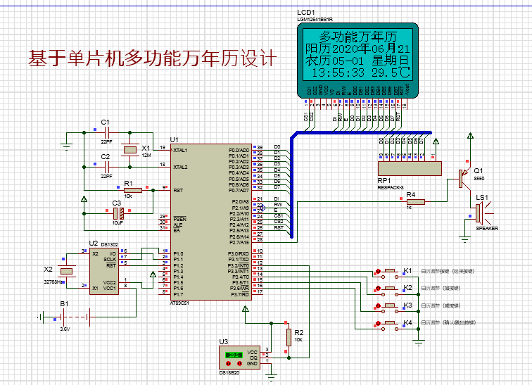Click ground symbol below the speaker

pyautogui.click(x=464, y=239)
